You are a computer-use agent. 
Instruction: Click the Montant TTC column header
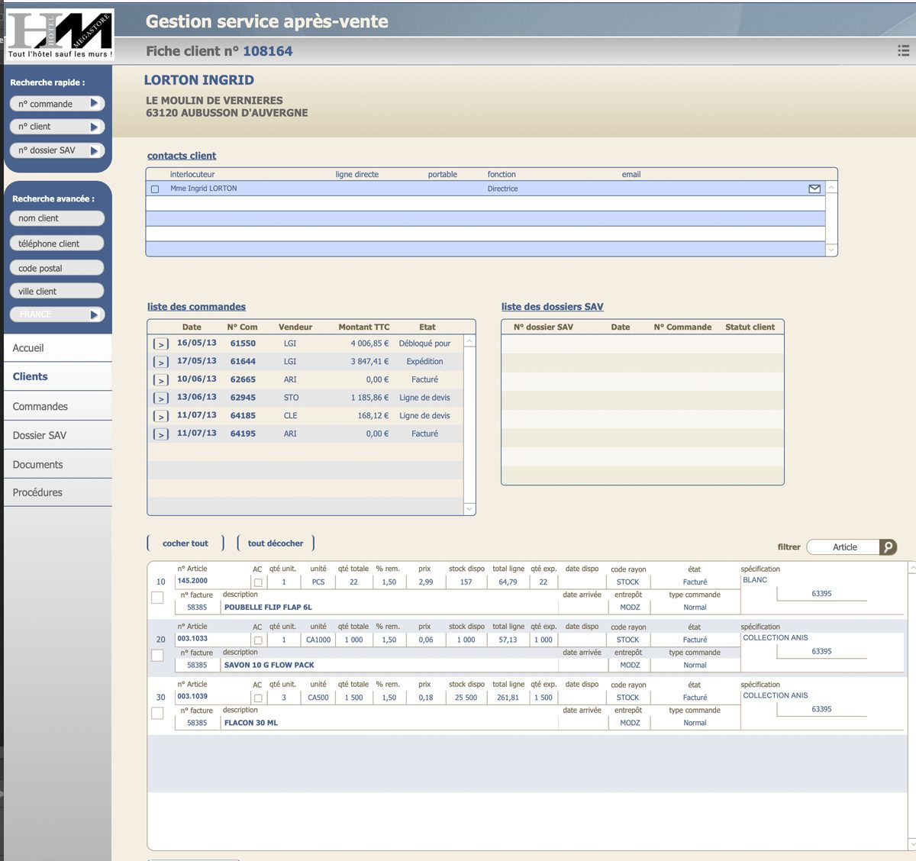(364, 327)
